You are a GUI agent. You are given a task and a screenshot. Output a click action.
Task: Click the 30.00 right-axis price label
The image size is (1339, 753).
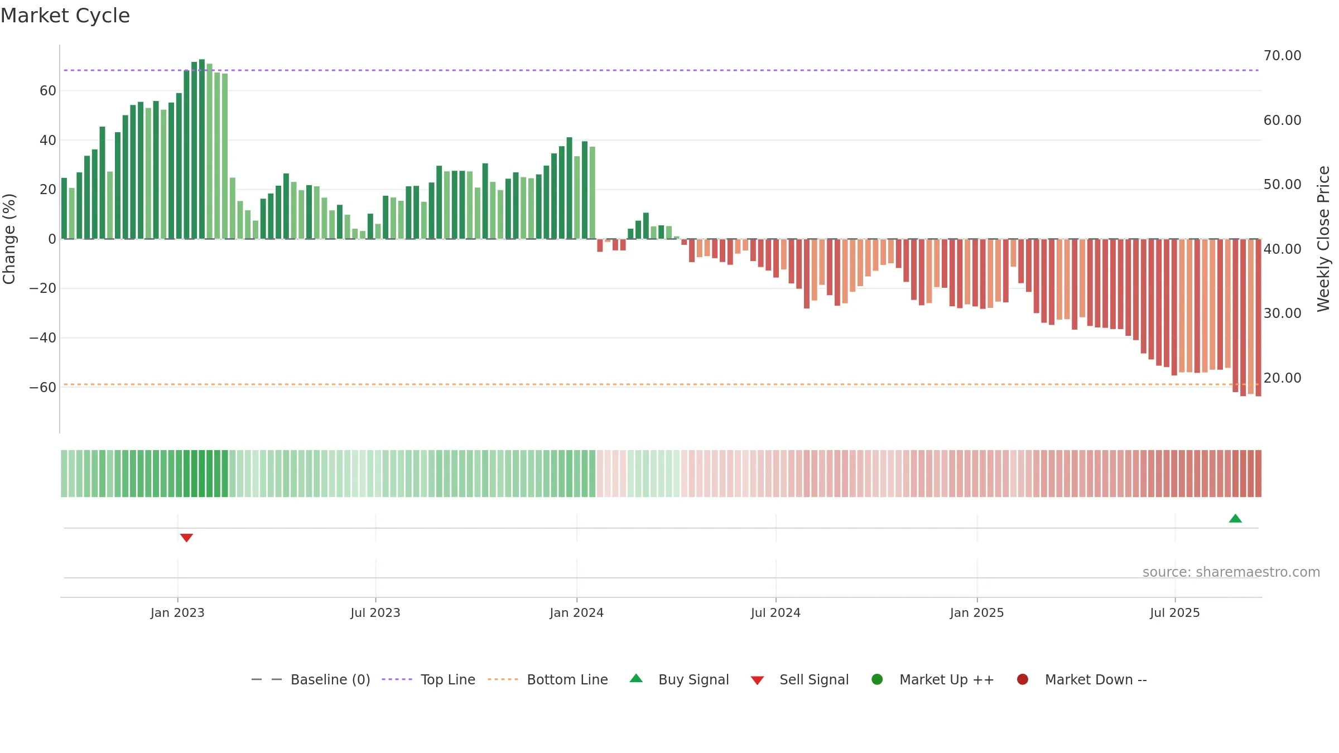click(x=1282, y=313)
